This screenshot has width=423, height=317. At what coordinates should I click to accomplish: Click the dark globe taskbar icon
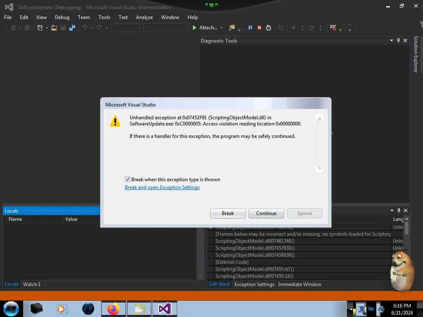click(88, 309)
